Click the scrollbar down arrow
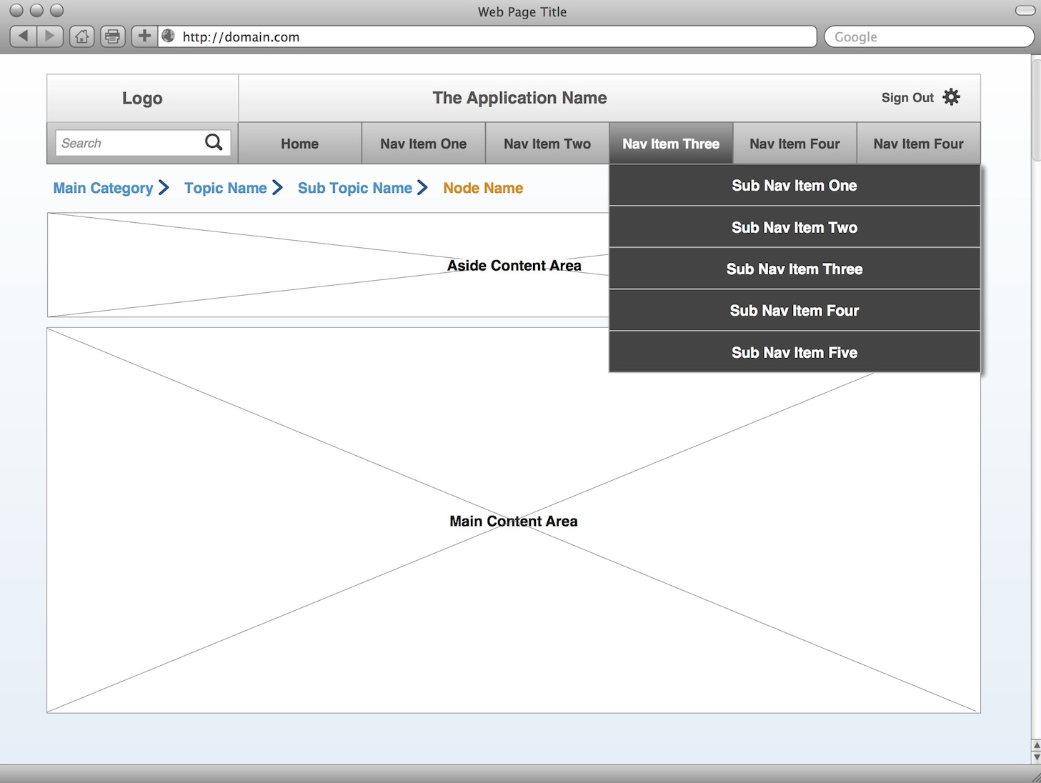Viewport: 1041px width, 783px height. coord(1036,758)
